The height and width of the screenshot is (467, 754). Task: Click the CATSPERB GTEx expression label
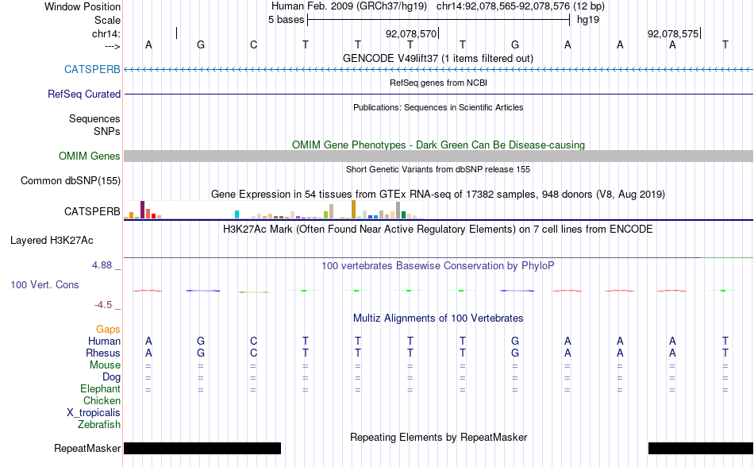[x=92, y=211]
